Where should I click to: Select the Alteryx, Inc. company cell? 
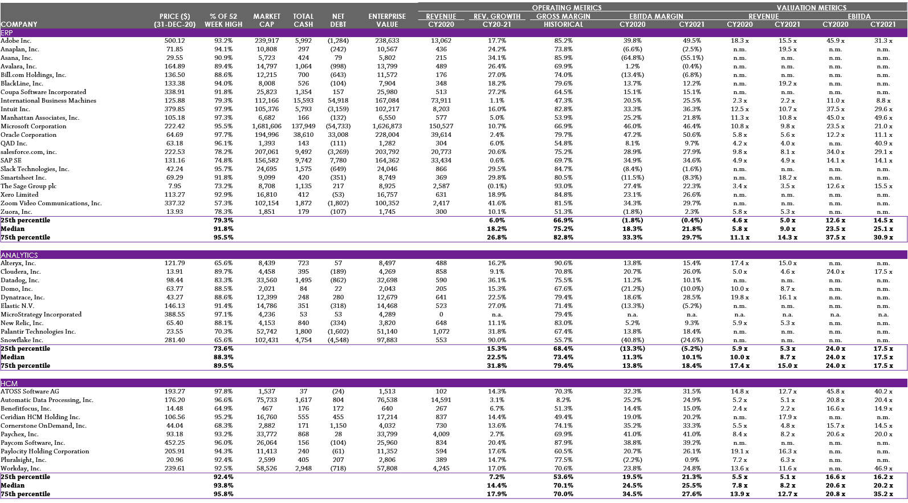[18, 263]
